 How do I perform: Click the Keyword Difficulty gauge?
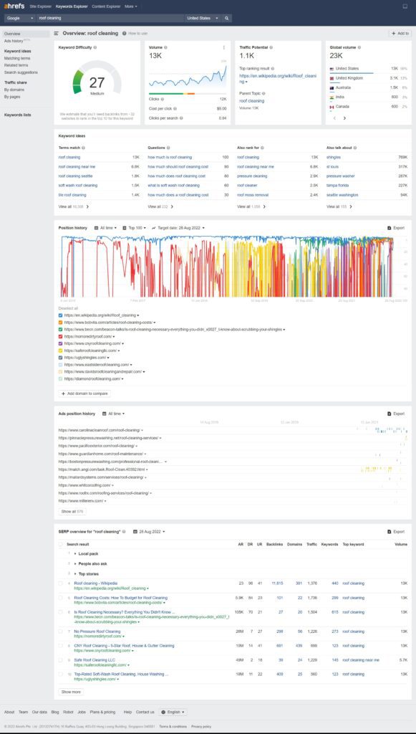(97, 77)
